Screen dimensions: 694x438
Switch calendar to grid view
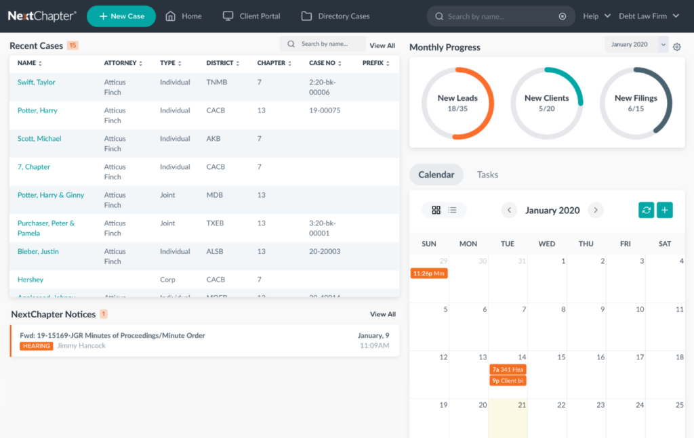(436, 210)
